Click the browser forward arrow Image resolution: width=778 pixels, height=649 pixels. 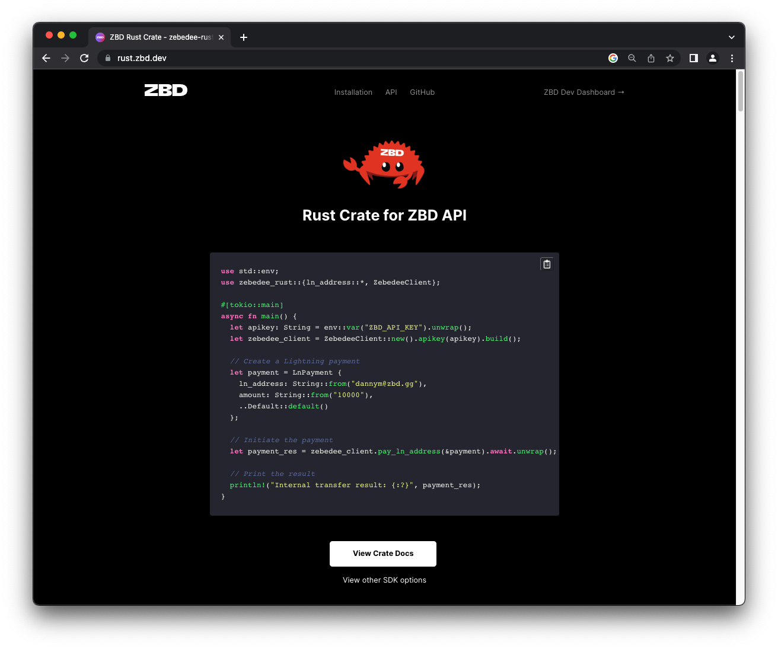click(65, 58)
